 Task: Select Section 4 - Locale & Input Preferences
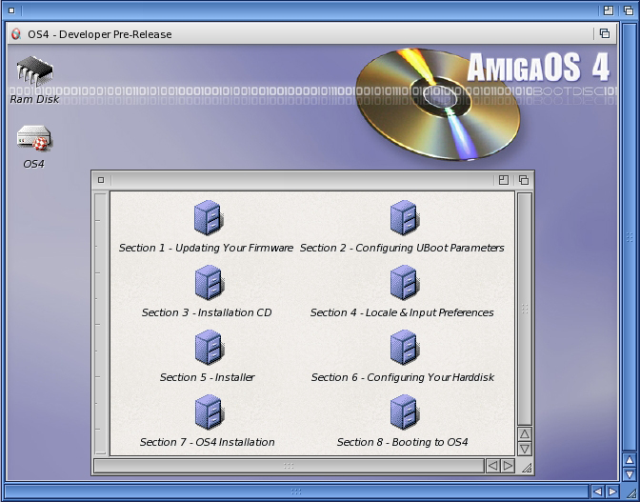coord(403,283)
